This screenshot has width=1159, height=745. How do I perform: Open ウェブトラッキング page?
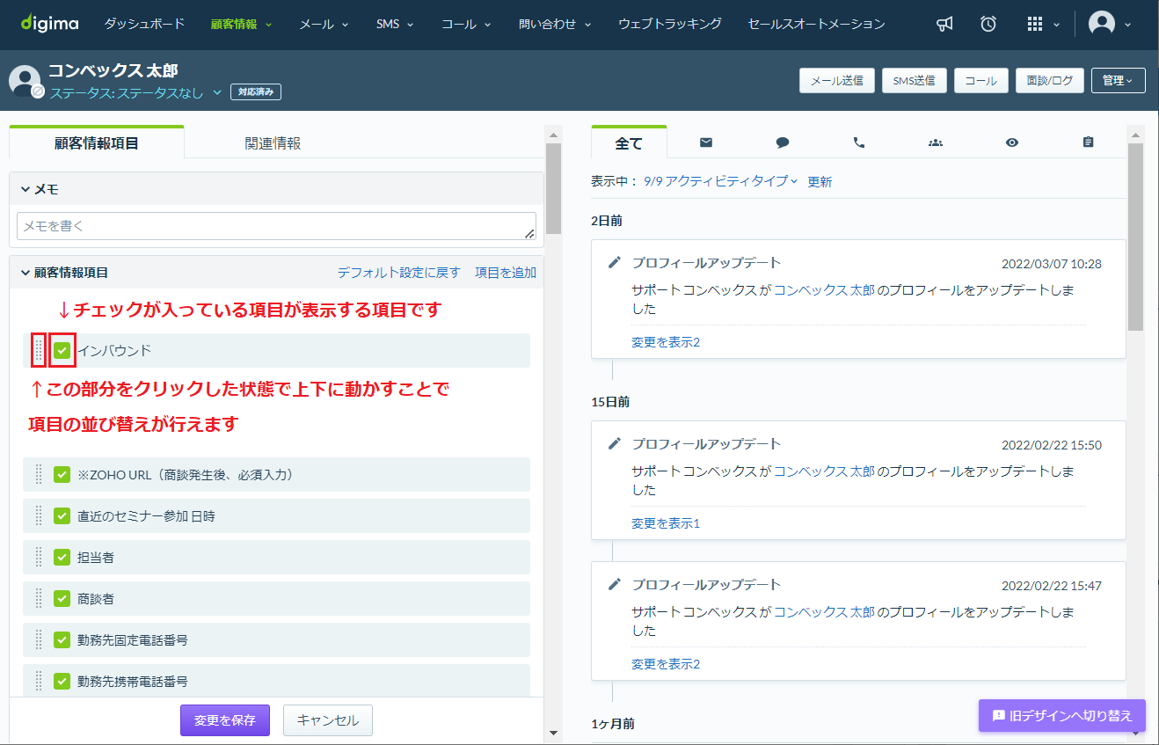(670, 25)
